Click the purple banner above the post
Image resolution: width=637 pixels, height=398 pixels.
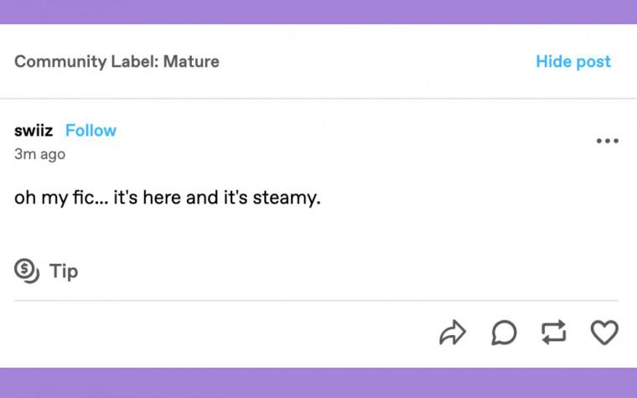318,12
